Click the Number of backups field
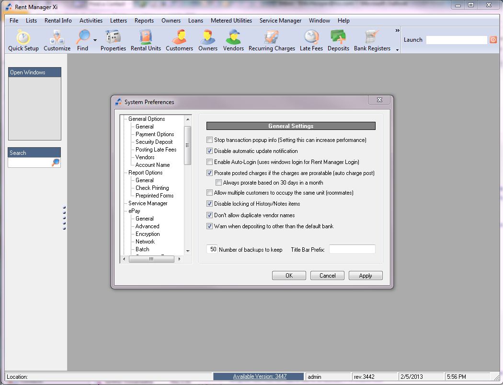The width and height of the screenshot is (503, 385). (213, 249)
